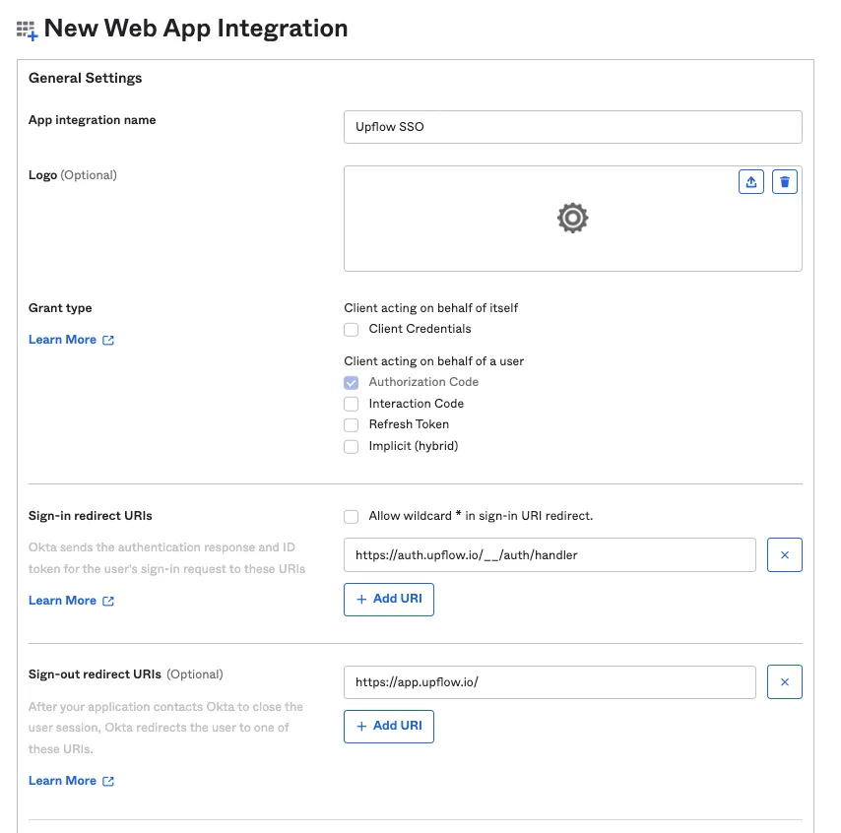Screen dimensions: 841x833
Task: Toggle the Authorization Code checkbox
Action: tap(351, 382)
